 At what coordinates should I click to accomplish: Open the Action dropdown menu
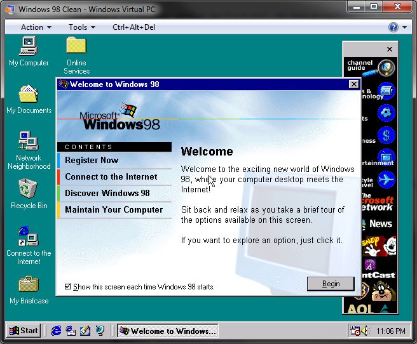(36, 27)
